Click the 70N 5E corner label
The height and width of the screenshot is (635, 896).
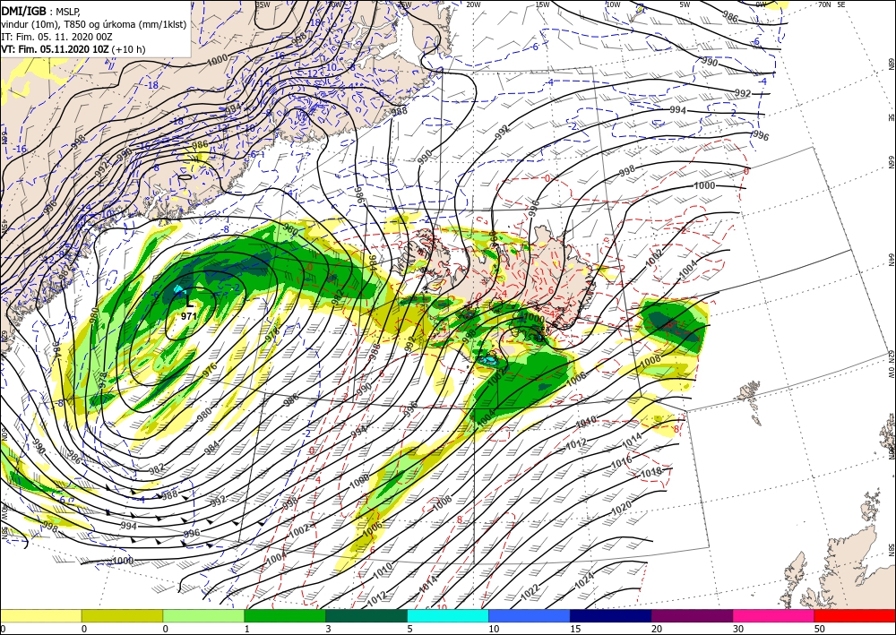(831, 4)
